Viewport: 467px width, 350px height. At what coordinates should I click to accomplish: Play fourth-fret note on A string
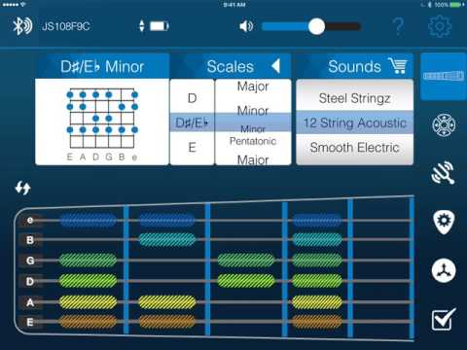[317, 302]
